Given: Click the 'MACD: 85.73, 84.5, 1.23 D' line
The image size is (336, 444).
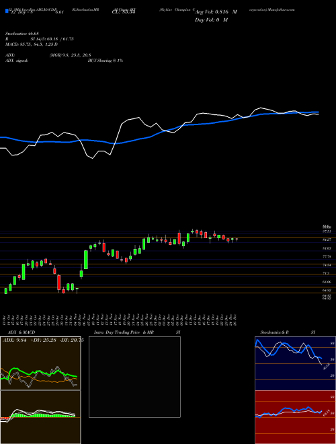Looking at the screenshot, I should click(x=32, y=44).
